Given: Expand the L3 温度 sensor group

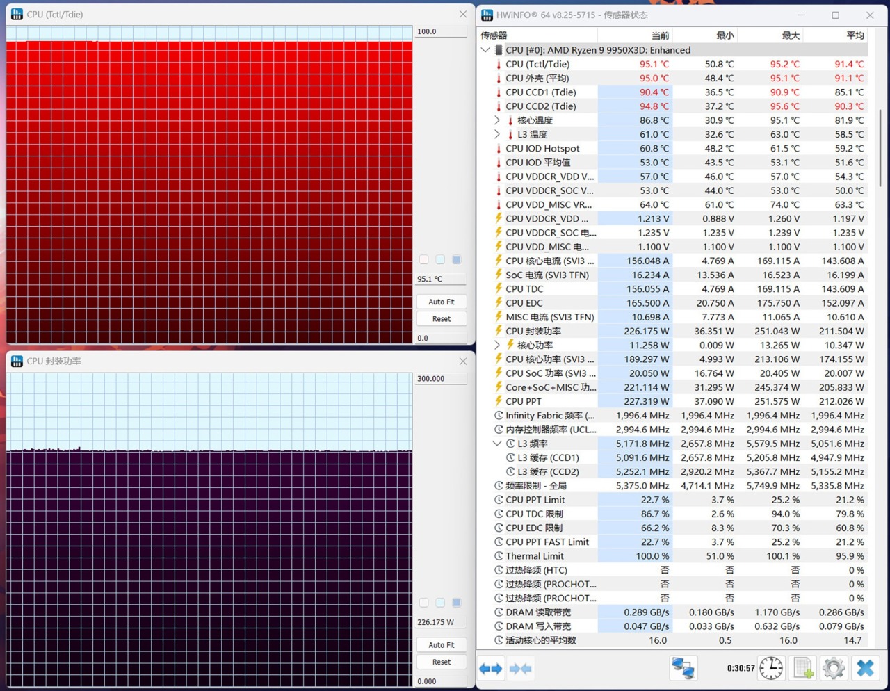Looking at the screenshot, I should pos(497,134).
